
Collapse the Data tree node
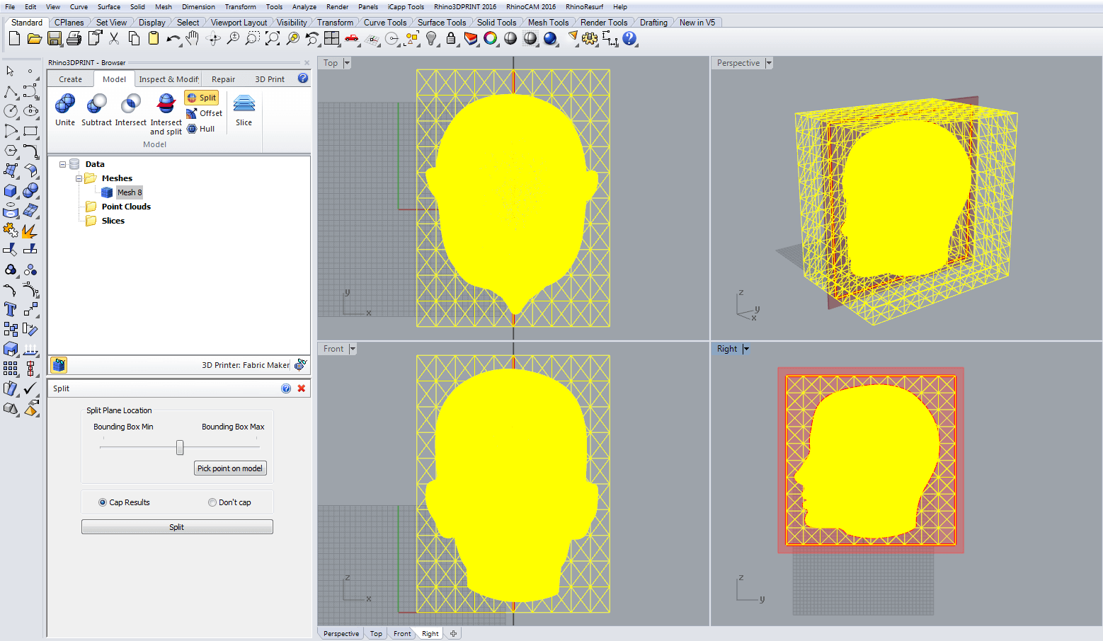point(62,164)
